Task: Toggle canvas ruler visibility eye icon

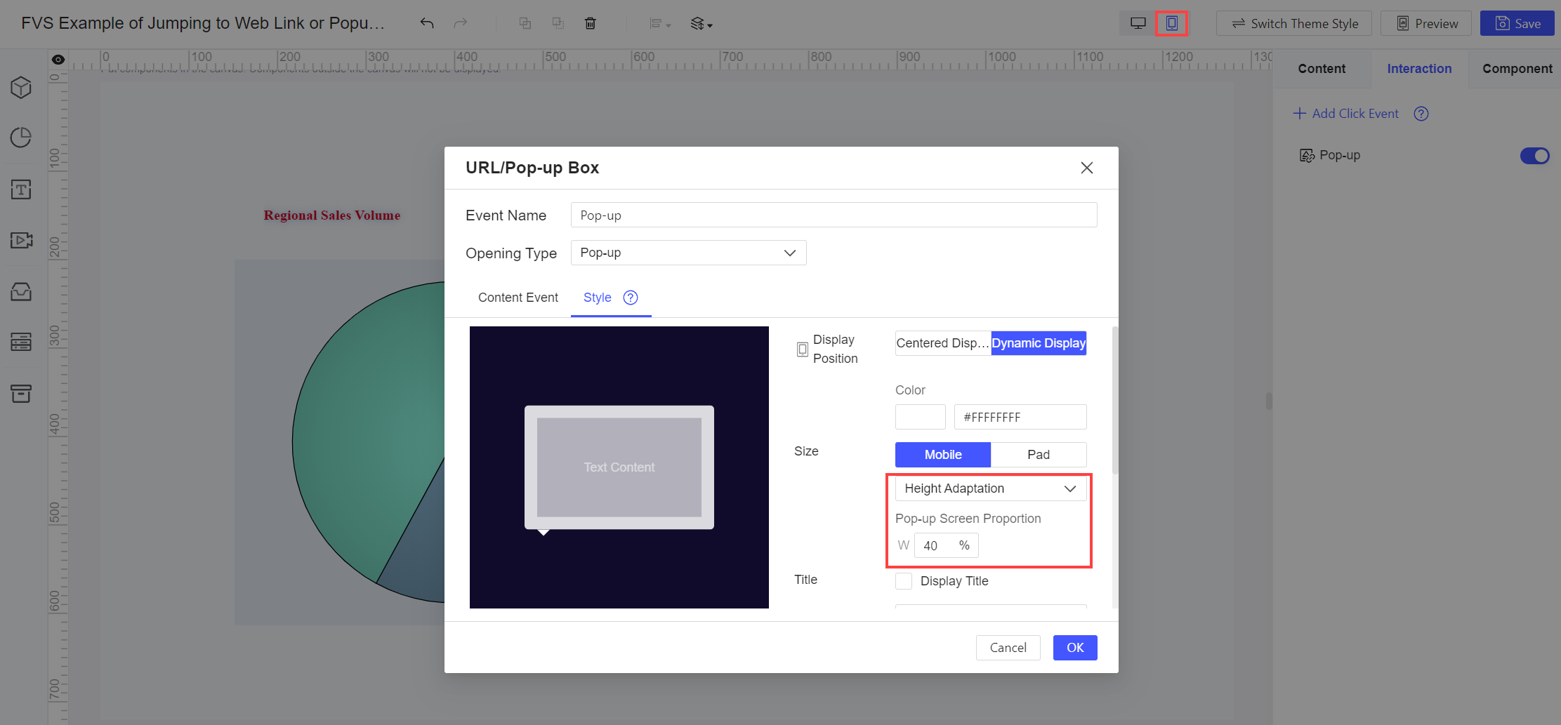Action: (x=58, y=60)
